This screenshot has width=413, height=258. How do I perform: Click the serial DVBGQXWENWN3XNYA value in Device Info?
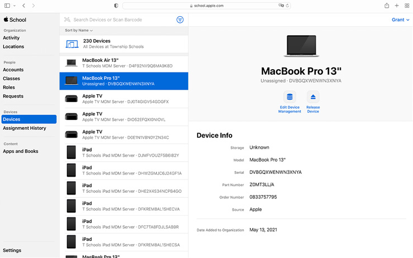(276, 172)
